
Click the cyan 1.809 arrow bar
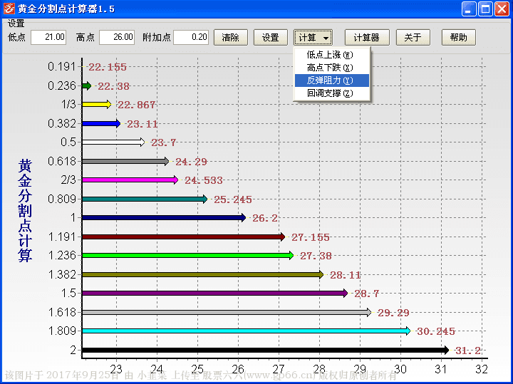247,331
